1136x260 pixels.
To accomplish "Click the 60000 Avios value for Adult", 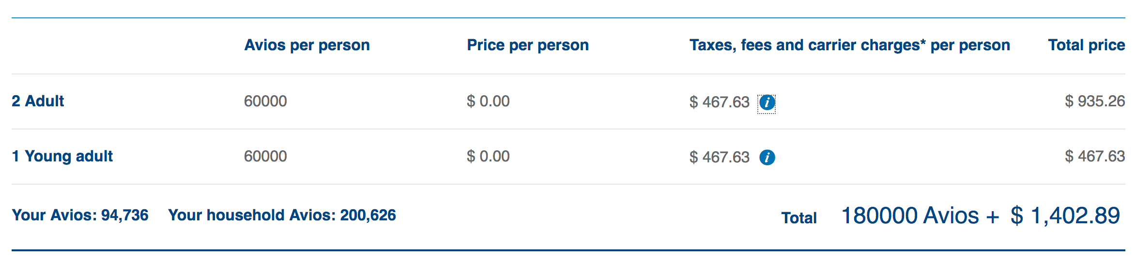I will (265, 101).
